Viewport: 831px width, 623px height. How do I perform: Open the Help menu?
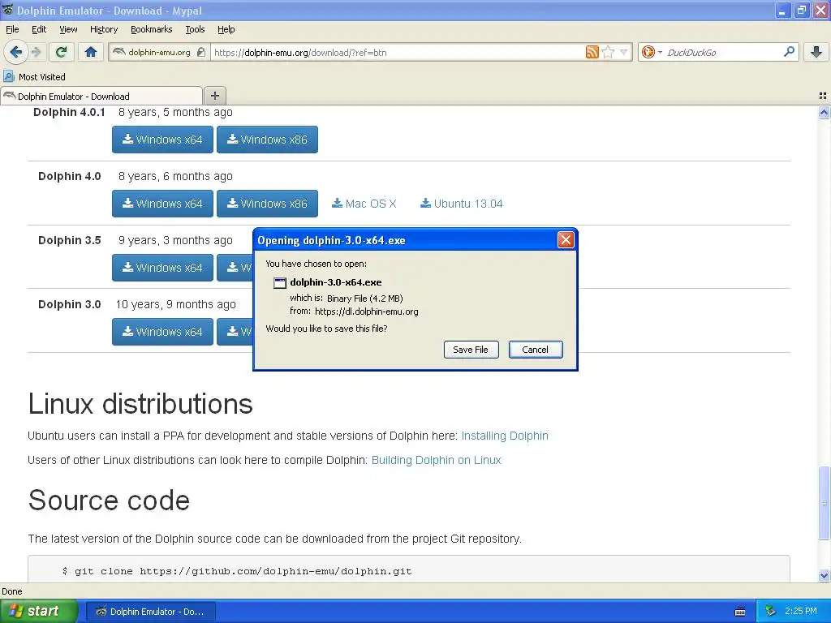[226, 29]
